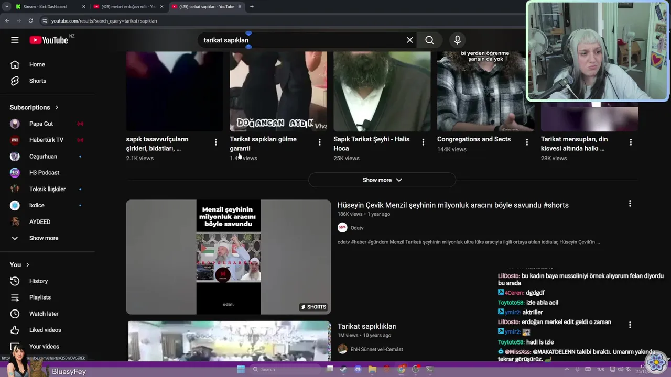Start voice search with the microphone icon

point(458,40)
